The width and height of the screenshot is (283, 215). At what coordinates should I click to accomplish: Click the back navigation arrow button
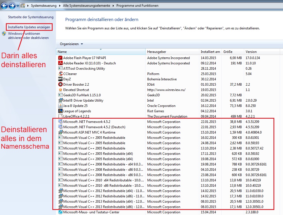pyautogui.click(x=4, y=6)
